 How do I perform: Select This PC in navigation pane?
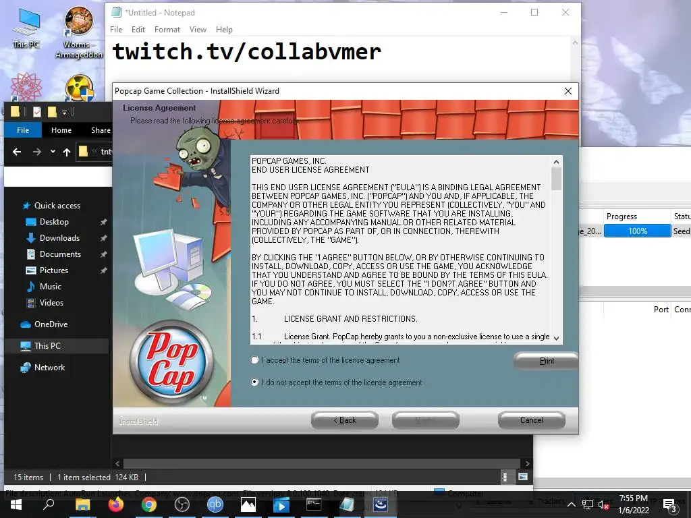pyautogui.click(x=47, y=346)
